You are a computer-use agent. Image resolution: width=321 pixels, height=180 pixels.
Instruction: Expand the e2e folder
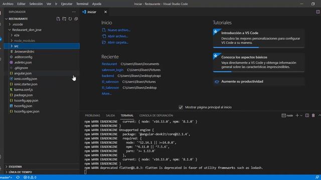point(42,35)
